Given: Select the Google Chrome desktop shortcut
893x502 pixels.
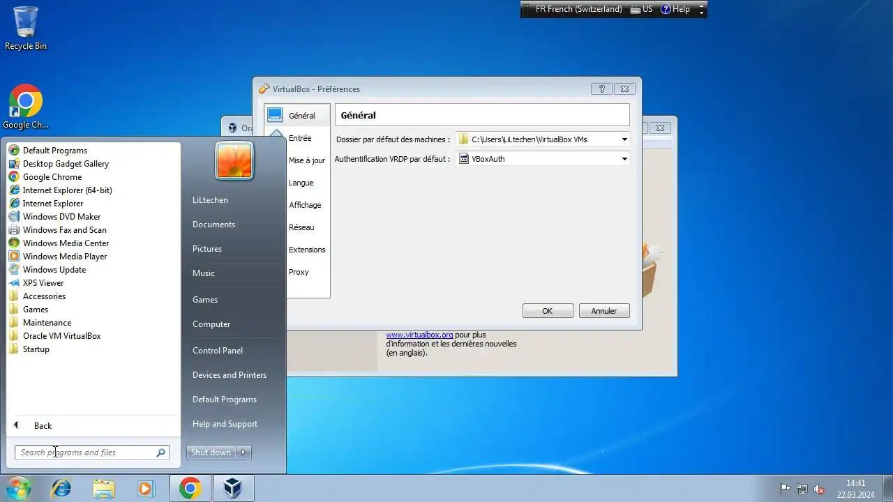Looking at the screenshot, I should [26, 107].
